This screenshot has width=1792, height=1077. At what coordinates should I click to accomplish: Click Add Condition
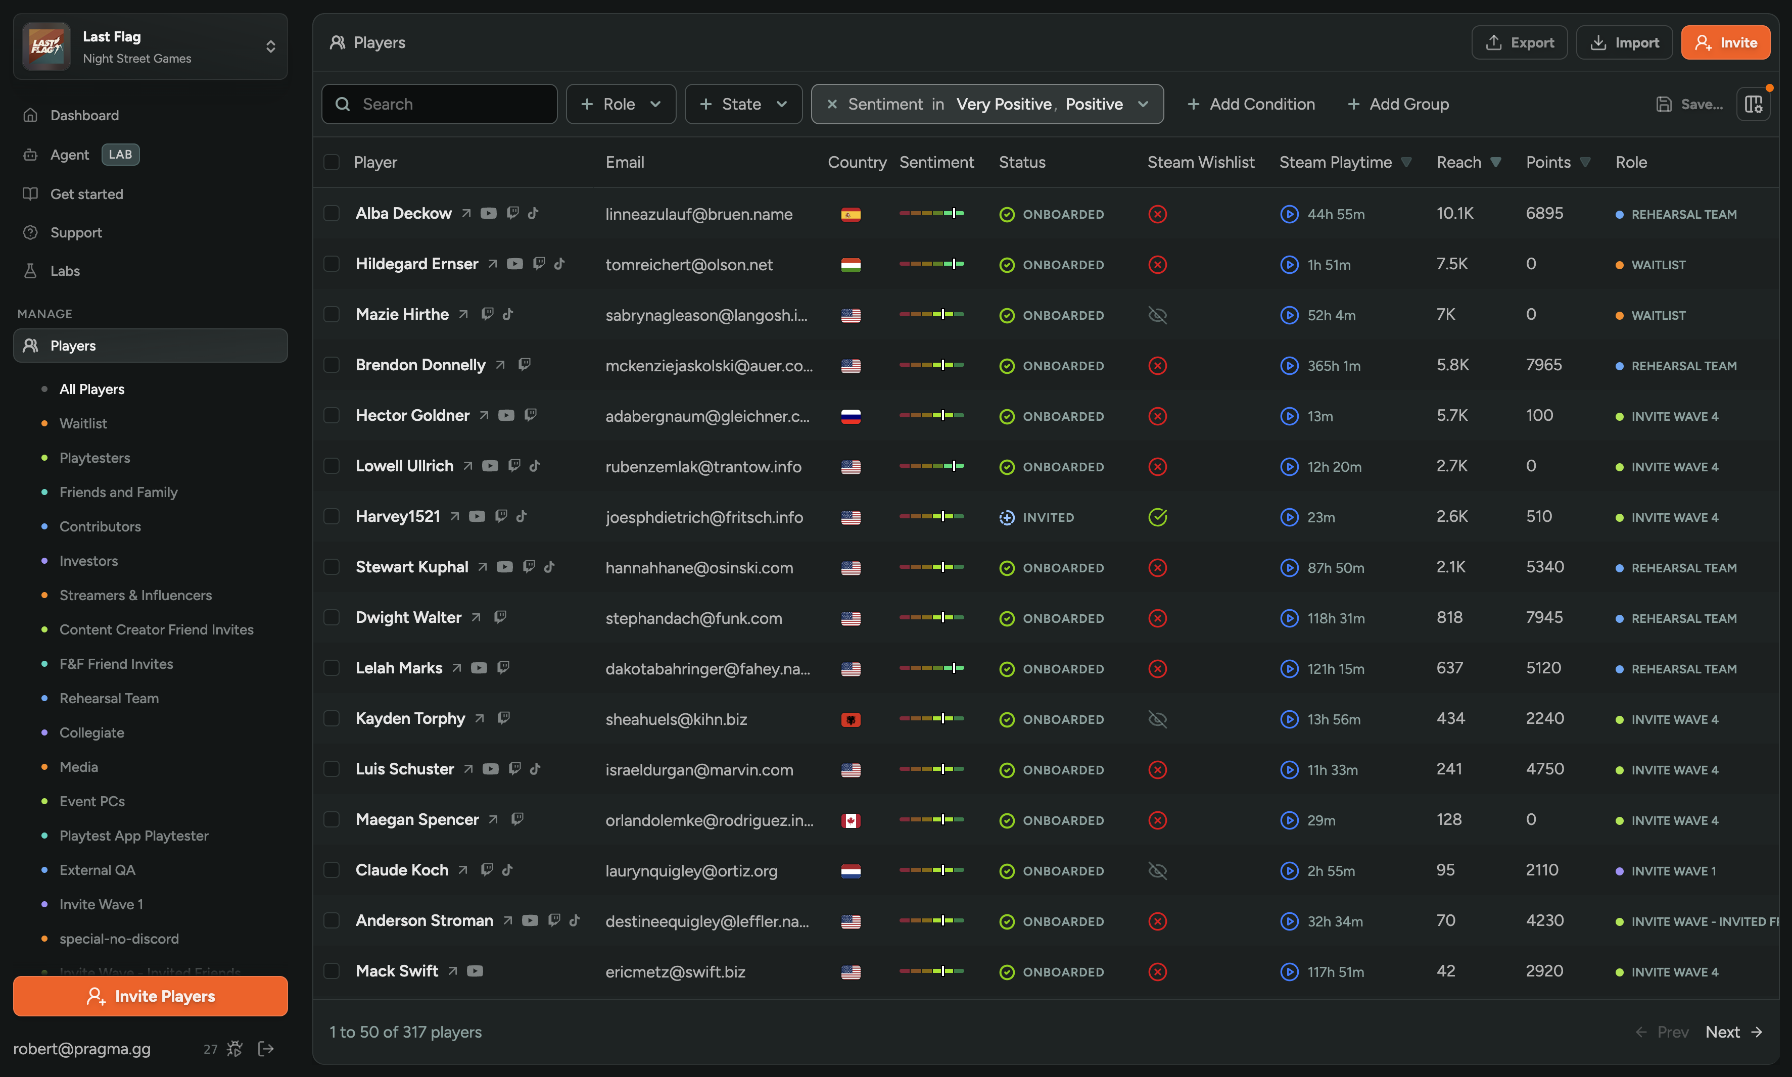(x=1251, y=104)
